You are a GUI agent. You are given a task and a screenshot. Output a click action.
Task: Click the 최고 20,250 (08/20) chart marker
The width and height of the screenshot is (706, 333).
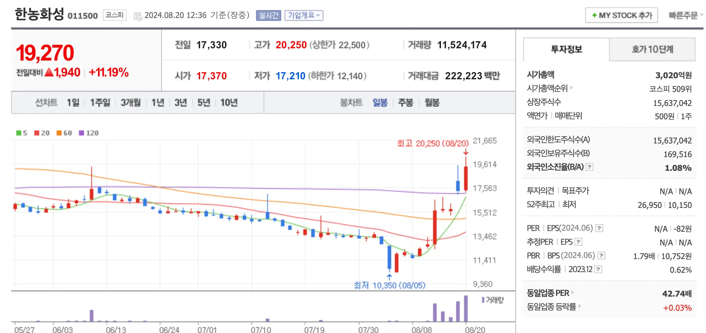coord(433,143)
